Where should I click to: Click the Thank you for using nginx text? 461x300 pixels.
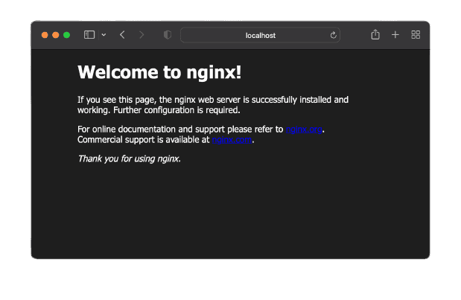click(x=129, y=159)
